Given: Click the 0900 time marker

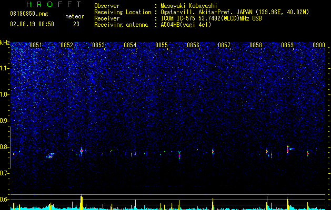Looking at the screenshot, I should 319,45.
